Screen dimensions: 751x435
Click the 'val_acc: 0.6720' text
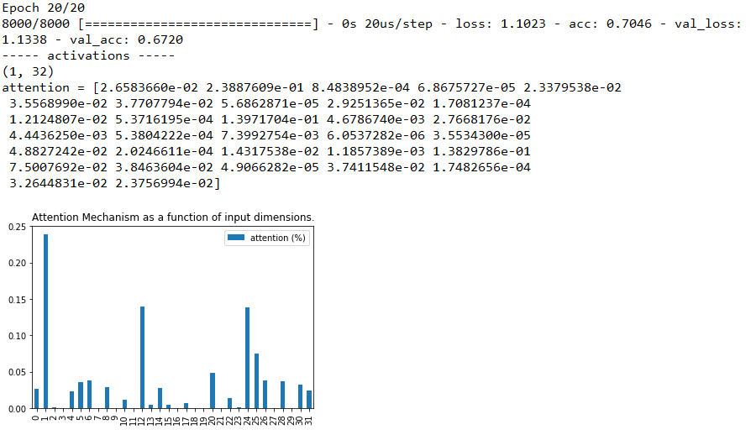click(127, 39)
